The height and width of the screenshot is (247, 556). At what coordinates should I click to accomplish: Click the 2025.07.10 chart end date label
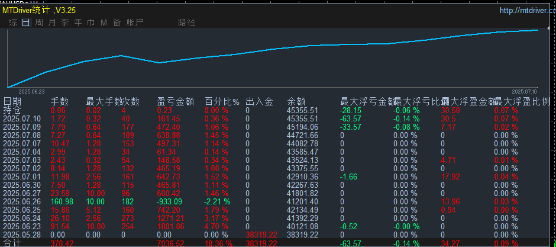tap(525, 91)
